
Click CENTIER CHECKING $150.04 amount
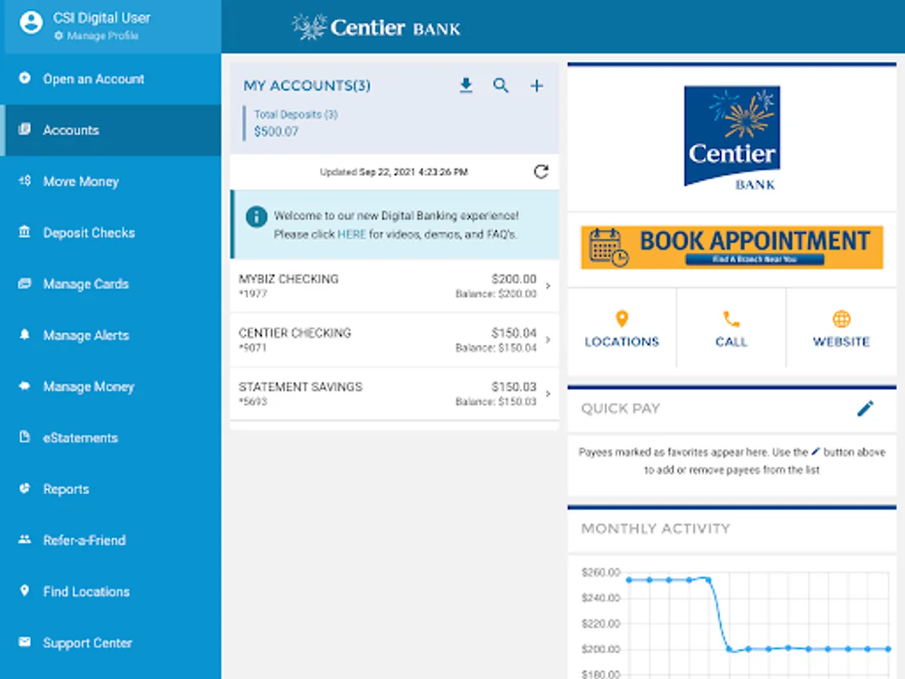514,333
